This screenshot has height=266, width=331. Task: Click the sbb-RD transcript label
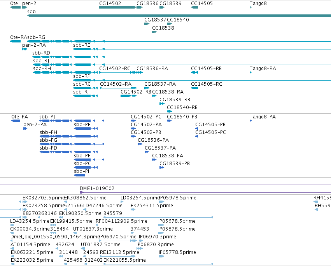pos(41,53)
